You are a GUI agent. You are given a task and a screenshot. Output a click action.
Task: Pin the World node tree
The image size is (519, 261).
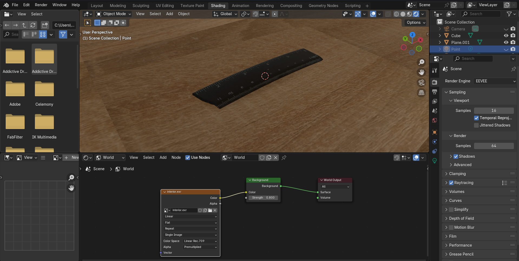pyautogui.click(x=284, y=157)
